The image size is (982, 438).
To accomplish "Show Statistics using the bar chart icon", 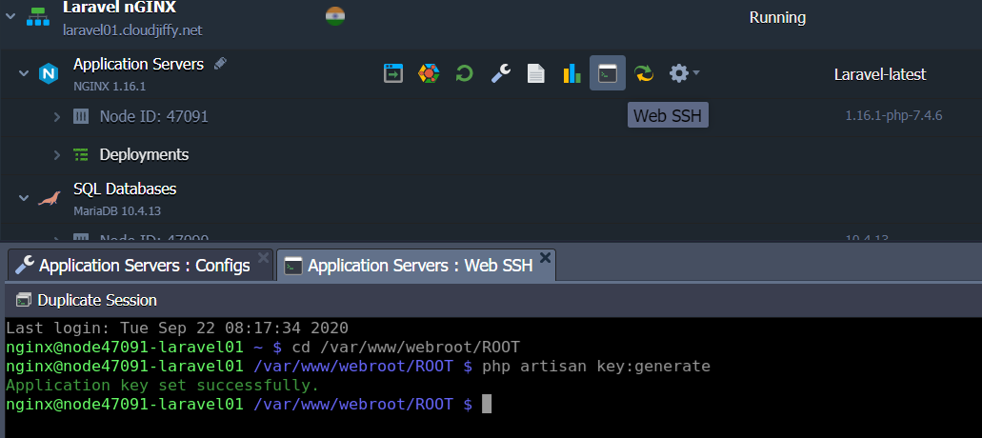I will point(571,73).
